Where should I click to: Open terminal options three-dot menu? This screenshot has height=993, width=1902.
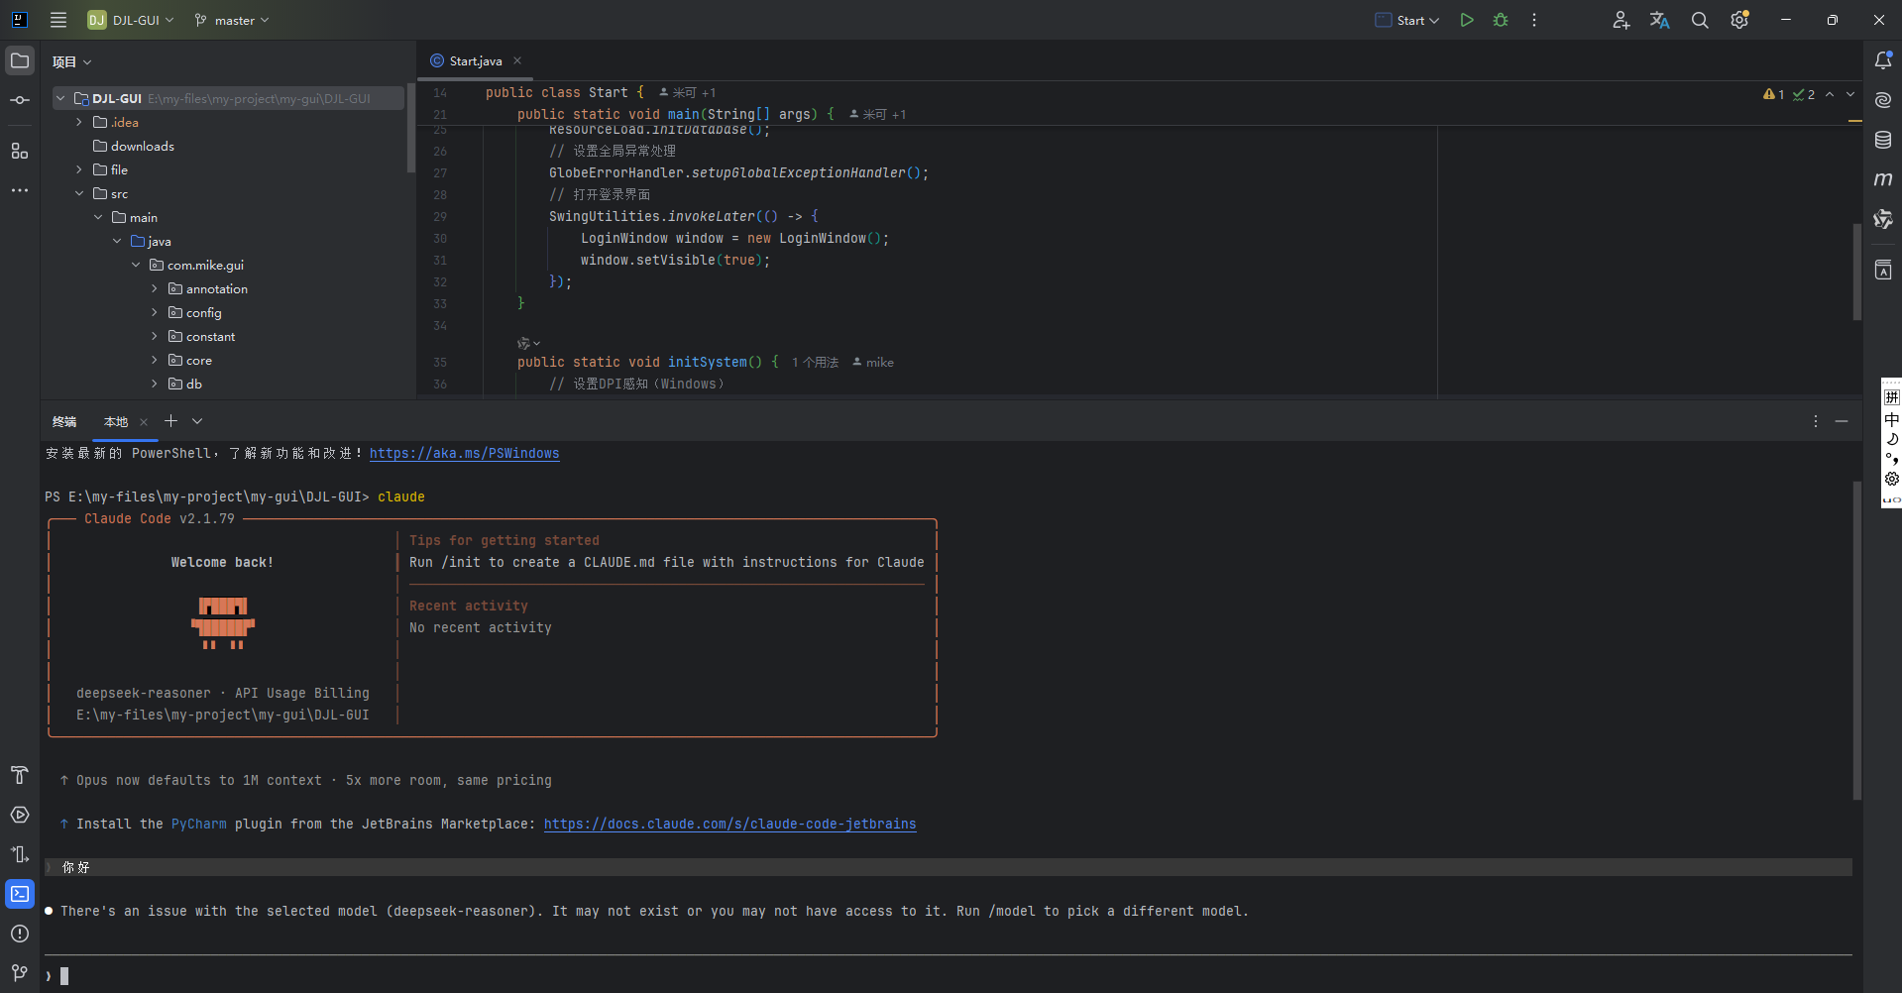click(x=1816, y=421)
